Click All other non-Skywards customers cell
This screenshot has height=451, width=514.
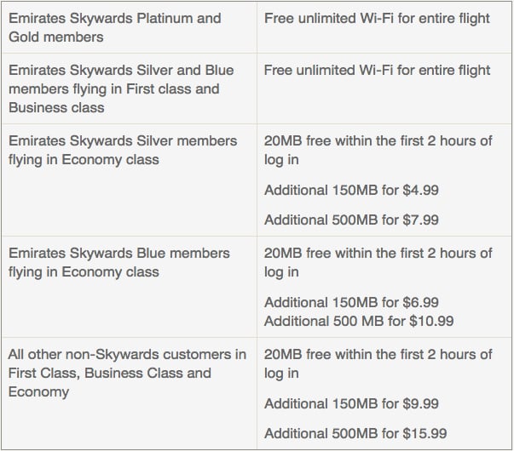pyautogui.click(x=130, y=394)
